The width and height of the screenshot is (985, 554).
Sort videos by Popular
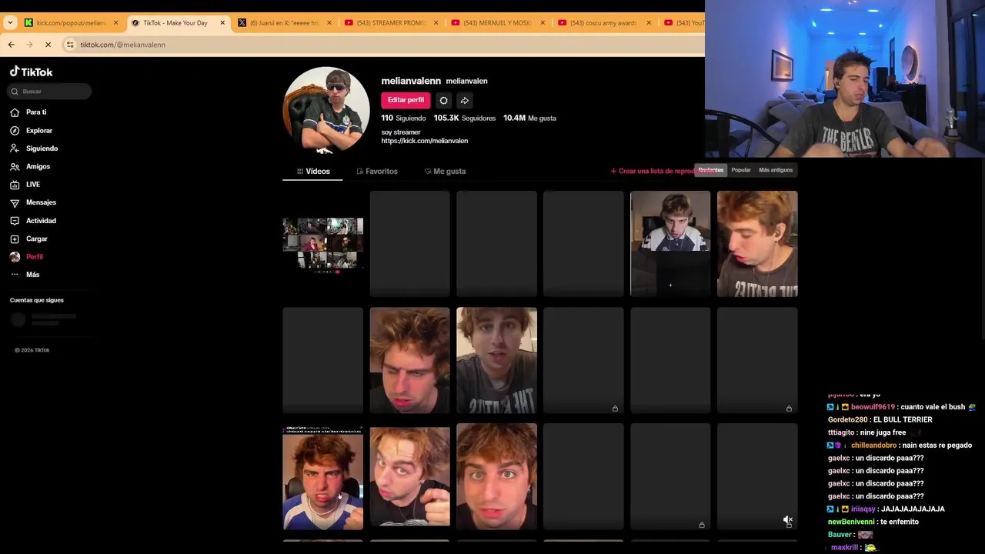coord(741,170)
